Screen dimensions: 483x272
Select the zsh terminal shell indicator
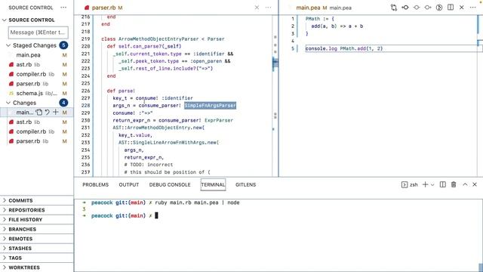(x=410, y=184)
